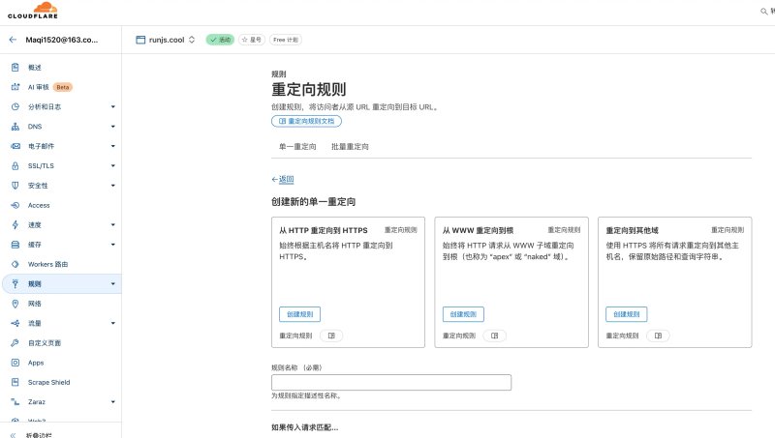775x438 pixels.
Task: Open the search magnifier icon
Action: pyautogui.click(x=763, y=11)
